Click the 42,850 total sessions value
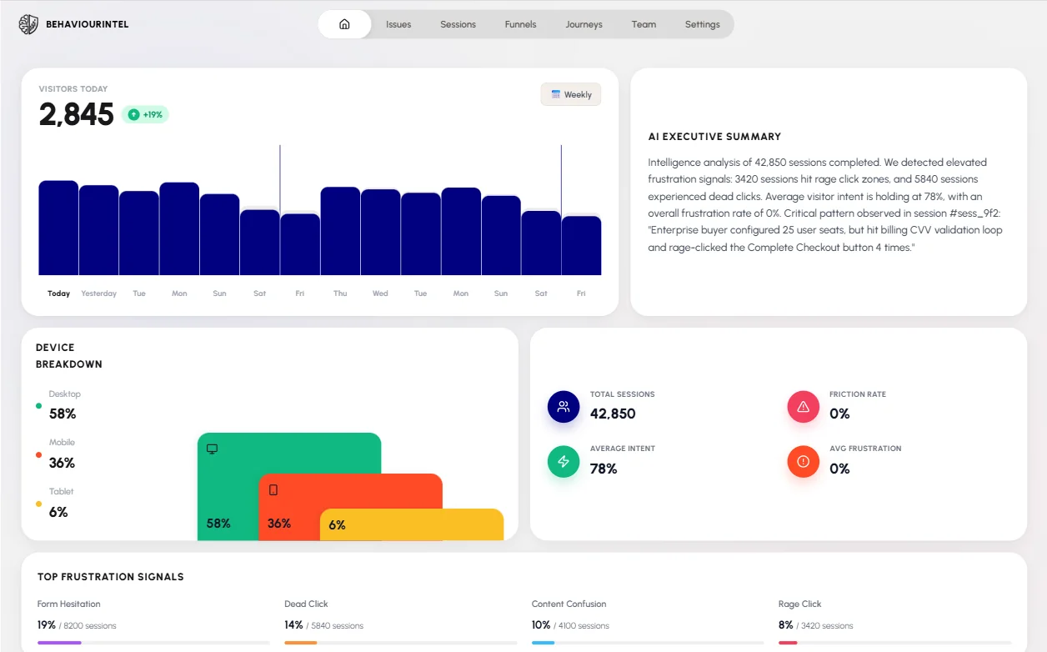The height and width of the screenshot is (652, 1047). [x=613, y=414]
